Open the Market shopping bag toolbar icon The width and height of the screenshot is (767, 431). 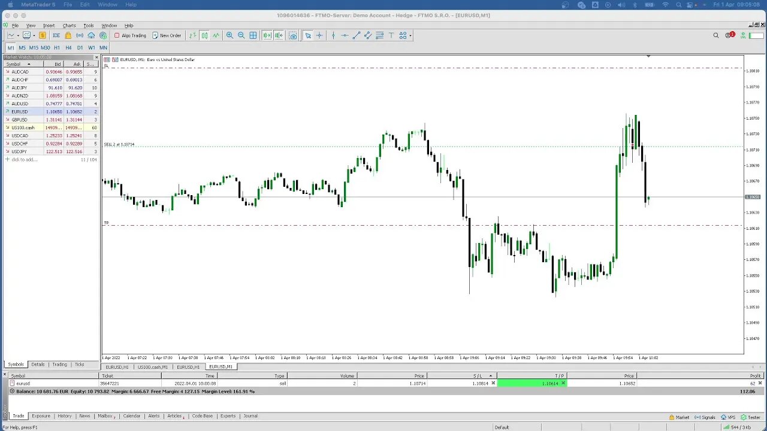point(68,35)
